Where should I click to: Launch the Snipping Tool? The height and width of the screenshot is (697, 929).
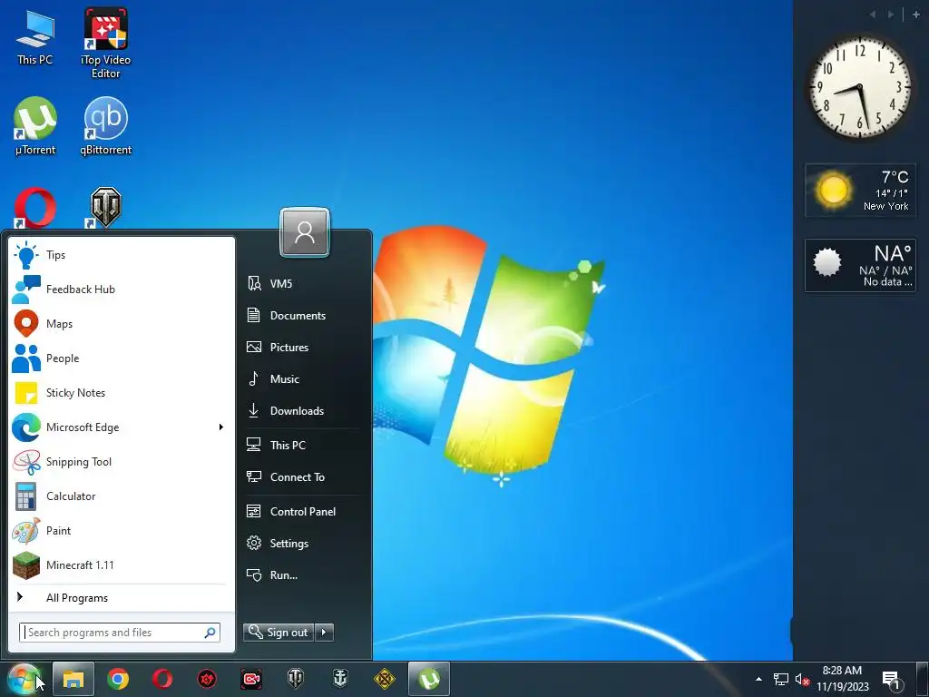(122, 462)
